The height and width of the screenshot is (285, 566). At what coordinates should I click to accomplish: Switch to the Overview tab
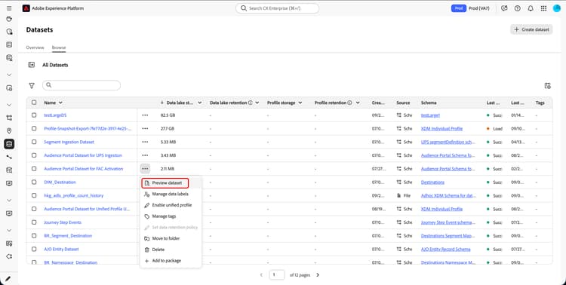point(35,47)
